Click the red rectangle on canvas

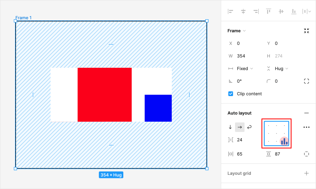(105, 94)
